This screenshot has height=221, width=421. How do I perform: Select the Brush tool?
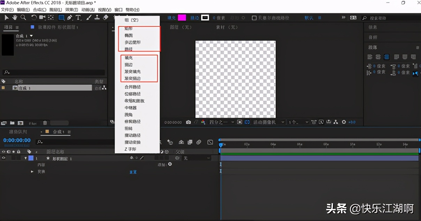tap(87, 17)
